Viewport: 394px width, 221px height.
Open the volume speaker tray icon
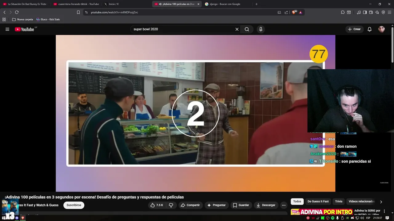click(x=362, y=218)
